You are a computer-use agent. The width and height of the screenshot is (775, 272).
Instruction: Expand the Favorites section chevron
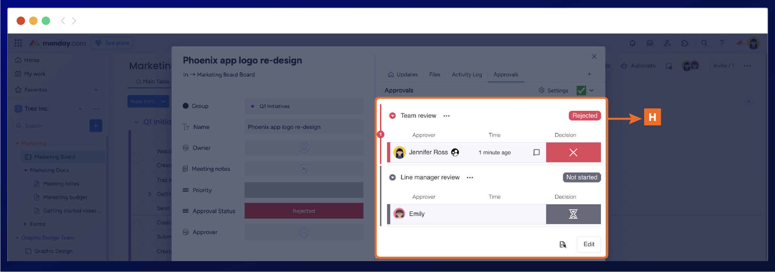96,90
